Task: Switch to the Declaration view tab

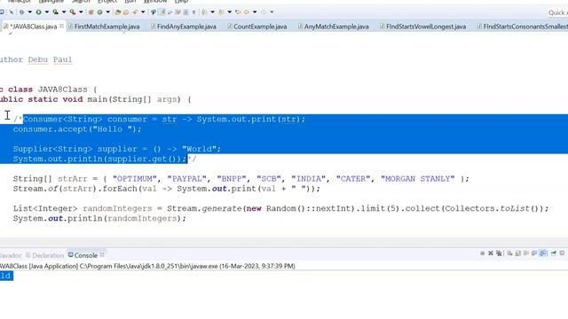Action: (x=48, y=255)
